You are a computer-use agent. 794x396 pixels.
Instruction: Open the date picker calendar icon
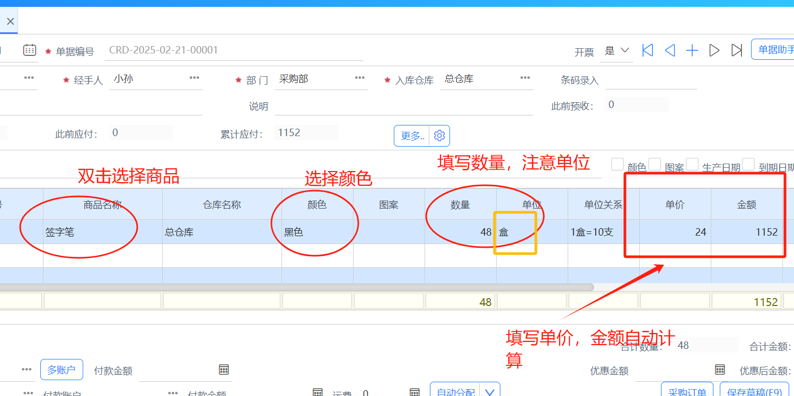pos(30,50)
